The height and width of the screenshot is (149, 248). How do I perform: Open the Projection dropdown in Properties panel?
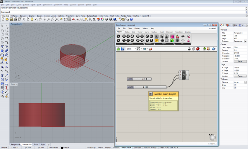click(245, 41)
